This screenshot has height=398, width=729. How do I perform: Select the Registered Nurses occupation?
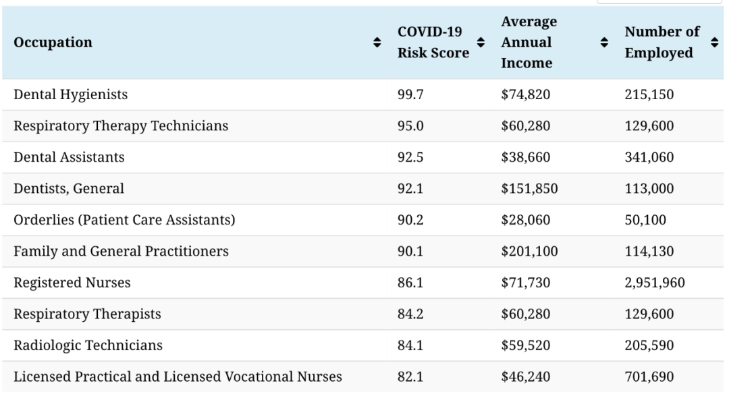(x=72, y=283)
